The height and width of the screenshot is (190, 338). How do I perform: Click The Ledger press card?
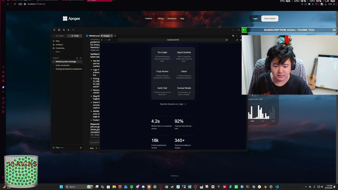coord(162,56)
